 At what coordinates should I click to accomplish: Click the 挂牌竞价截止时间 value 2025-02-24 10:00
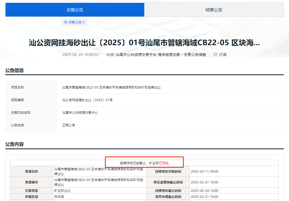204,191
